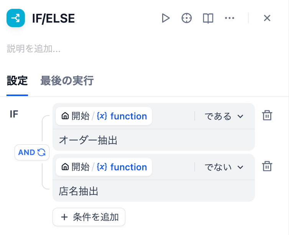Select the first 開始/function variable tag
289x235 pixels.
(x=104, y=116)
